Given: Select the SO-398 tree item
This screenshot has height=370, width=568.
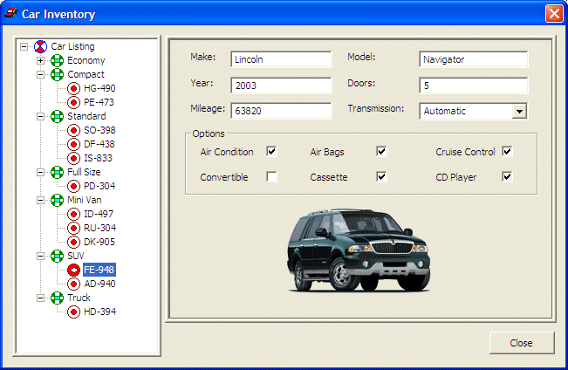Looking at the screenshot, I should point(99,131).
